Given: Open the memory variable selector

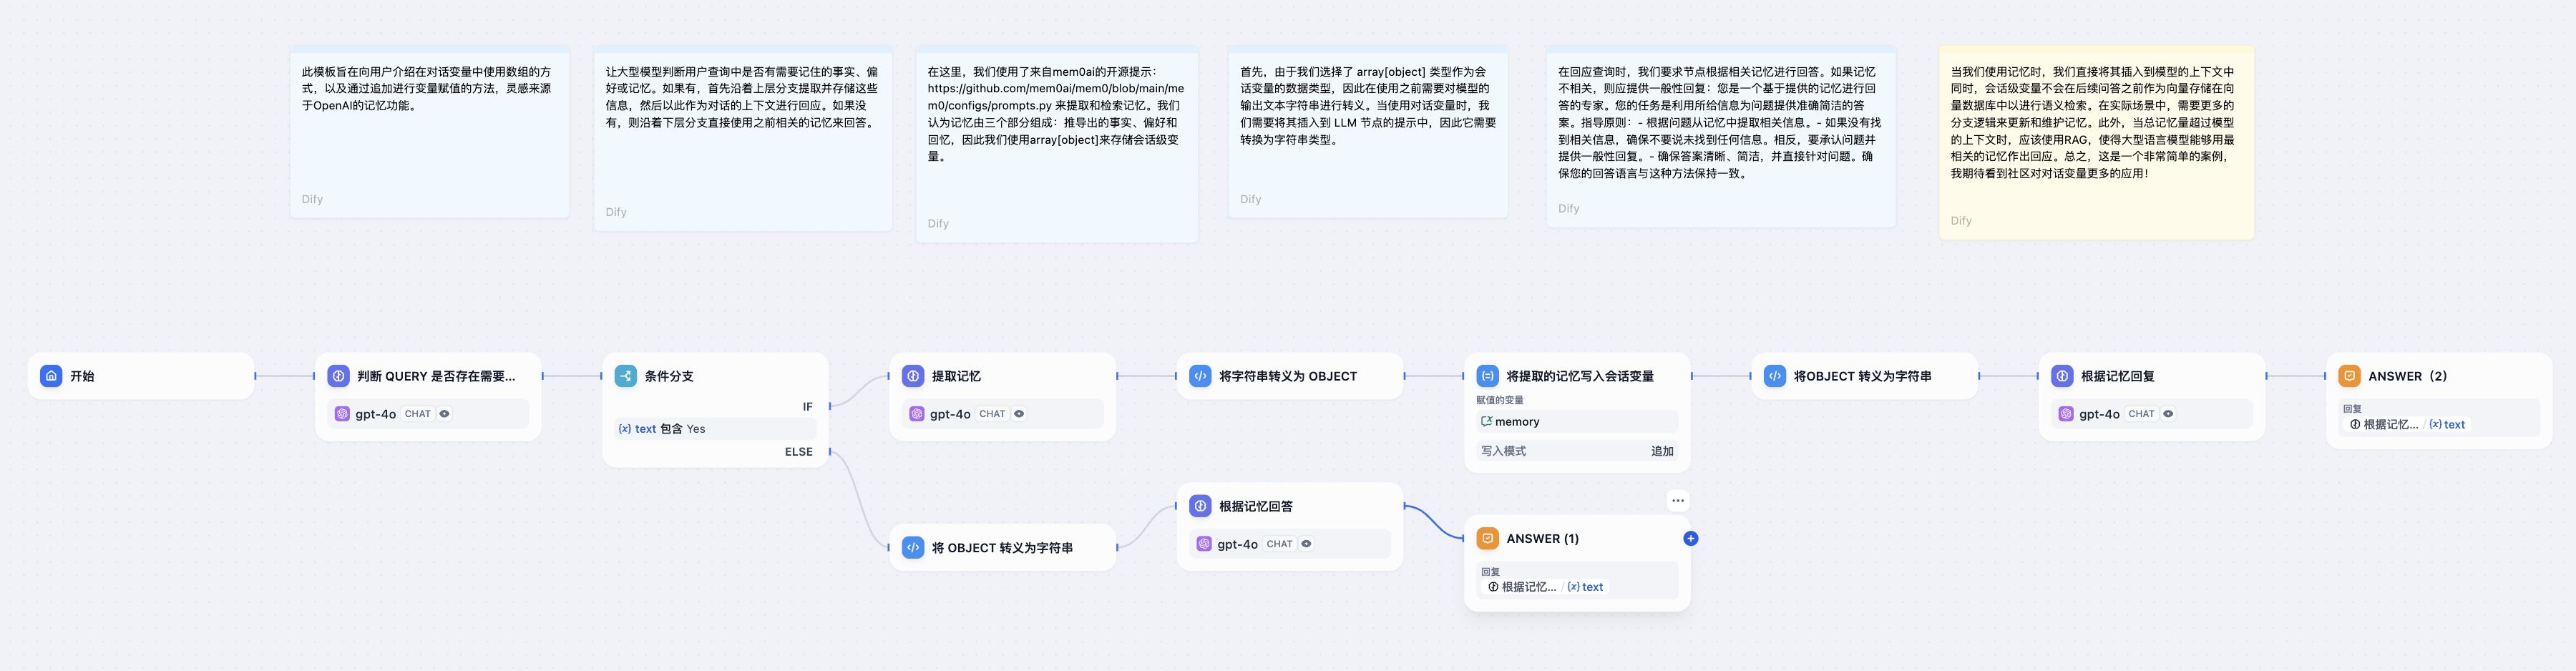Looking at the screenshot, I should tap(1578, 421).
